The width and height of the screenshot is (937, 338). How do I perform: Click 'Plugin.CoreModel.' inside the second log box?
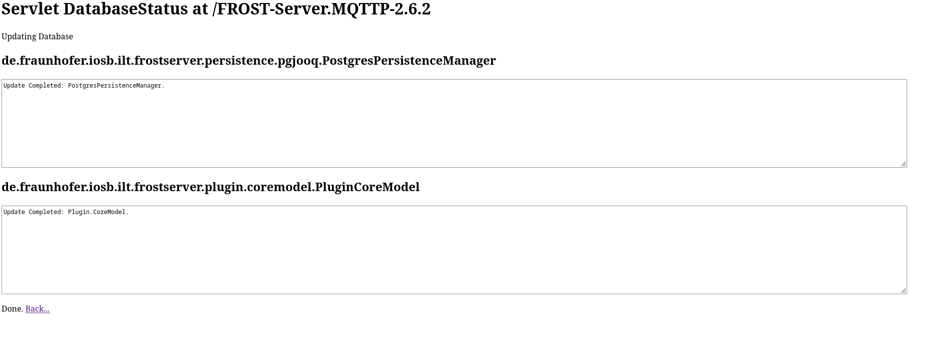(98, 212)
